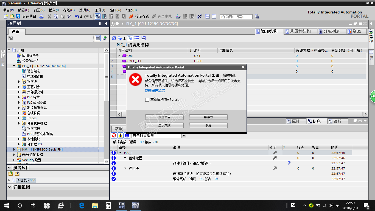This screenshot has width=375, height=211.
Task: Click the yellow warning filter icon
Action: click(121, 135)
